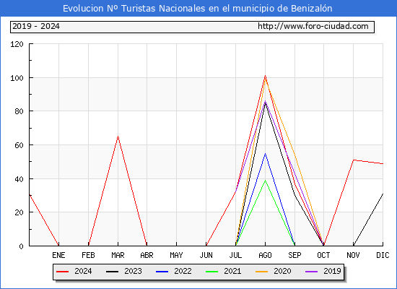Click the 40 value on the y-axis
397x289 pixels.
click(19, 179)
